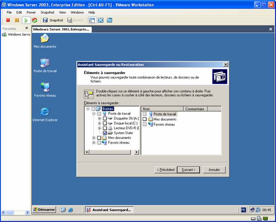
Task: Click tree pane scroll right arrow
Action: [x=137, y=152]
